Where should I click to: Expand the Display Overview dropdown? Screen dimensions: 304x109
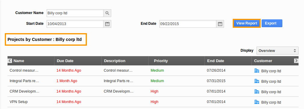(278, 51)
